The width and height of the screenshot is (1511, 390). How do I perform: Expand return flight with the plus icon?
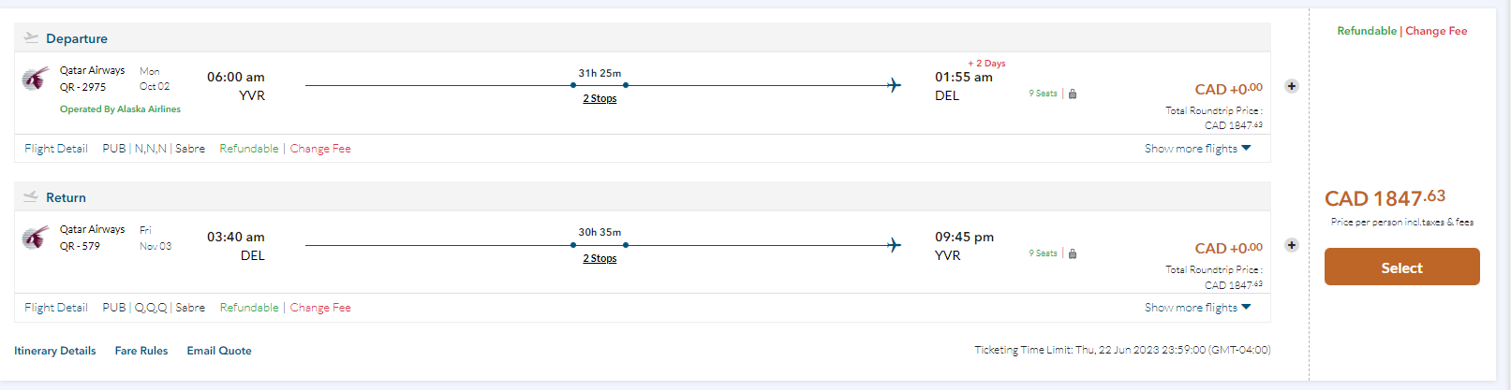(x=1291, y=245)
